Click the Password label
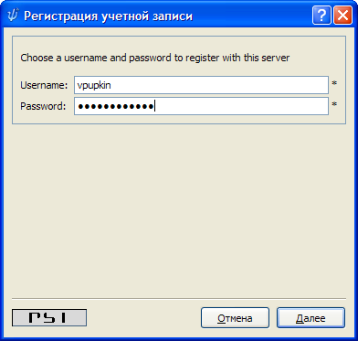Viewport: 358px width, 341px height. [x=43, y=106]
